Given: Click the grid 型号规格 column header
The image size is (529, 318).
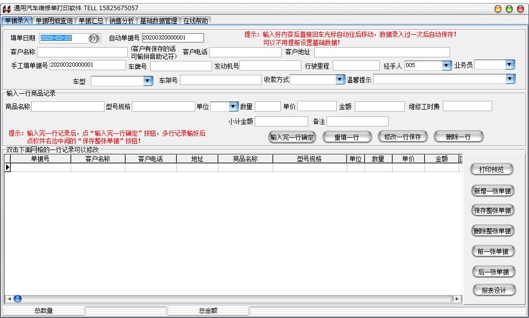Looking at the screenshot, I should [310, 159].
